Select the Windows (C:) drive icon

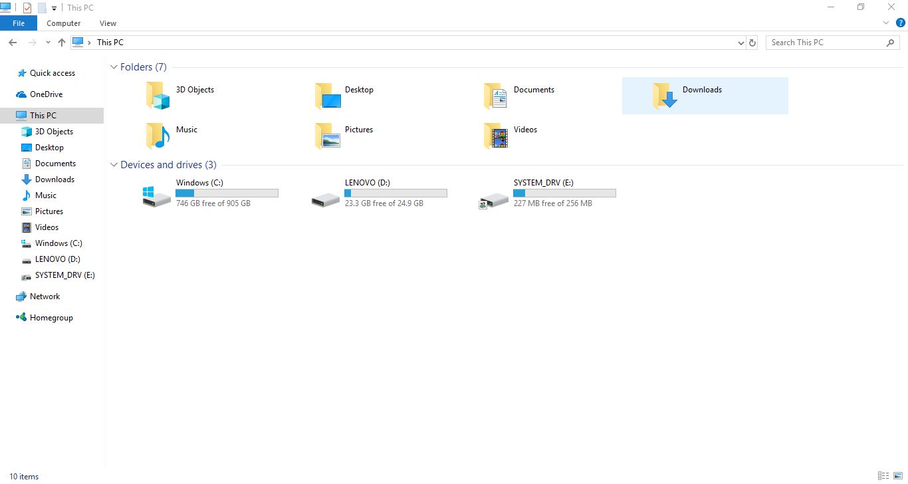point(157,196)
